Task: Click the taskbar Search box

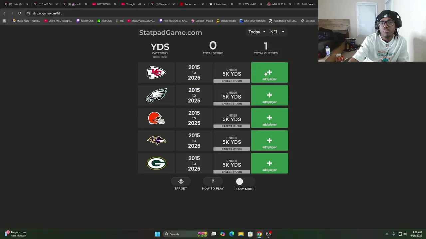Action: pyautogui.click(x=186, y=234)
